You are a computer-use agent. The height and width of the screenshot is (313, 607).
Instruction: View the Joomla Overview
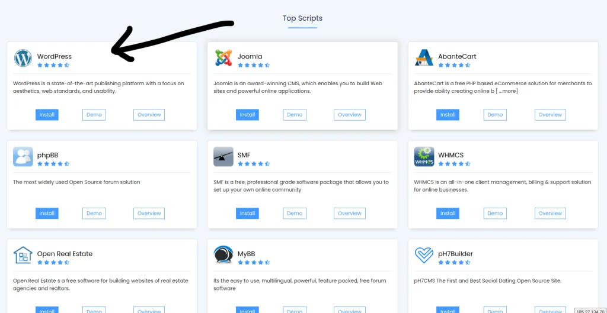click(x=350, y=115)
